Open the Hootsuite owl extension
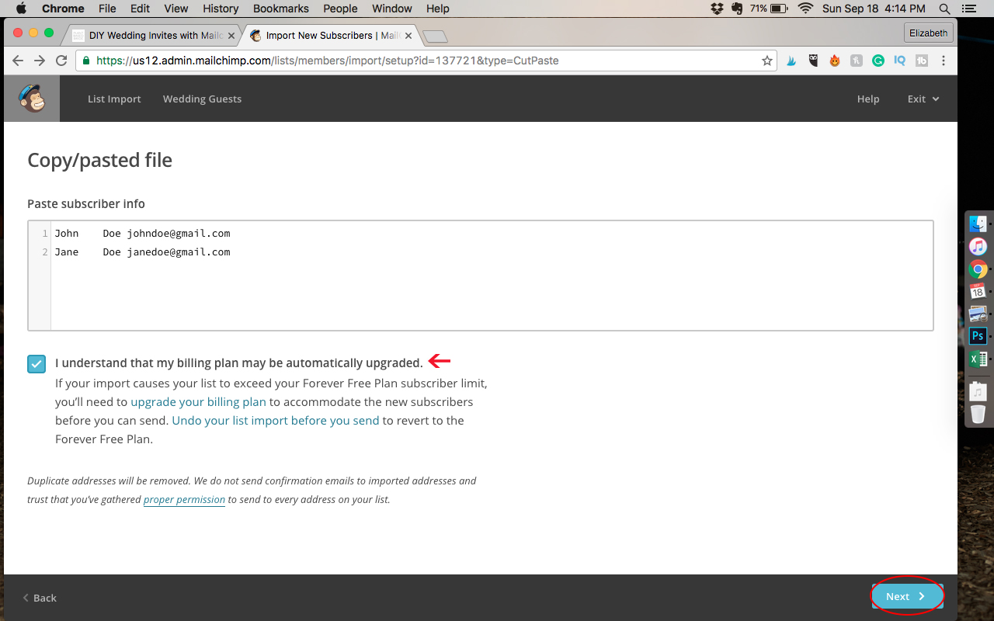994x621 pixels. click(x=813, y=61)
